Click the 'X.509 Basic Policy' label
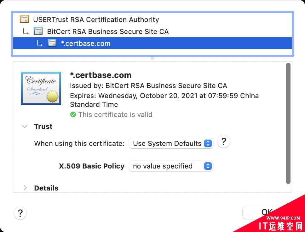This screenshot has width=305, height=232. click(92, 166)
